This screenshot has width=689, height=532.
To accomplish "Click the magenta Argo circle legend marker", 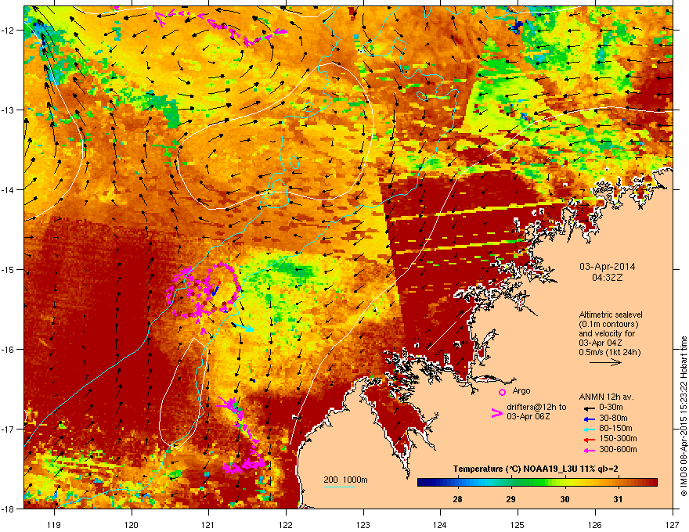I will 502,392.
